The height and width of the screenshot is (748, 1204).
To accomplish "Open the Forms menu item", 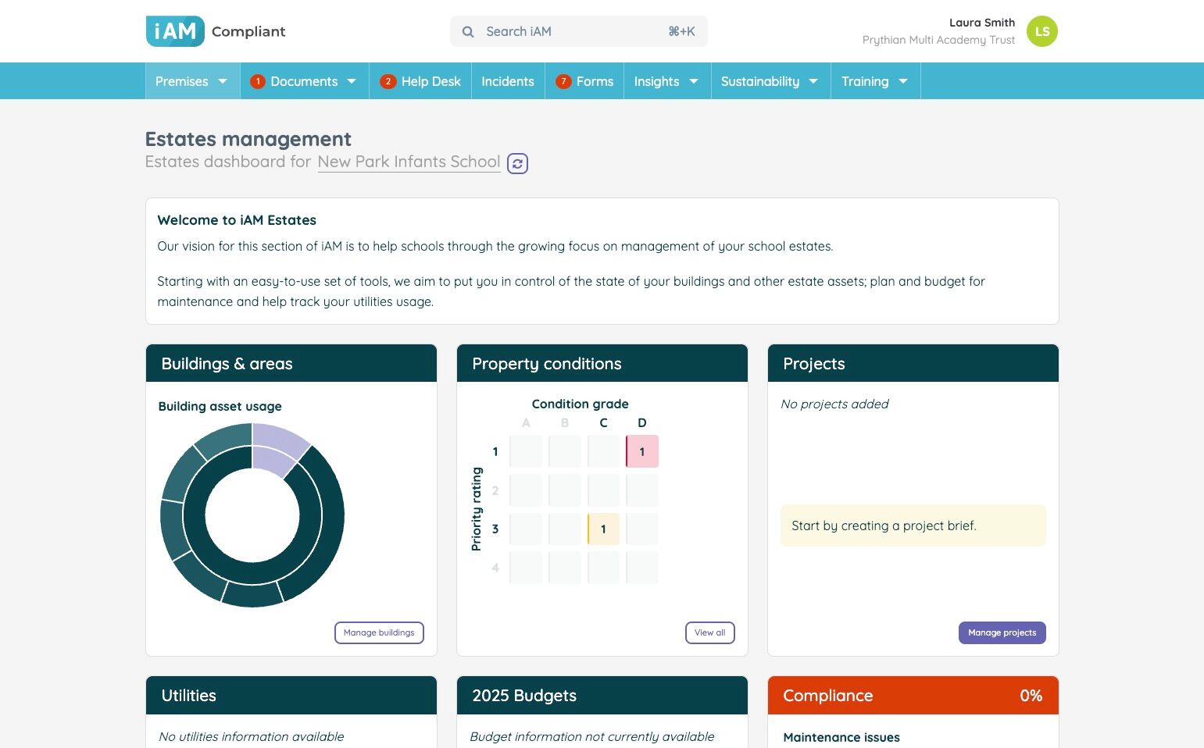I will coord(595,81).
